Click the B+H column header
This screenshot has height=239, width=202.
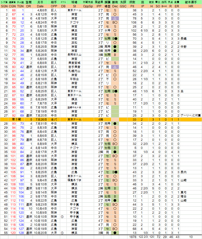(164, 6)
